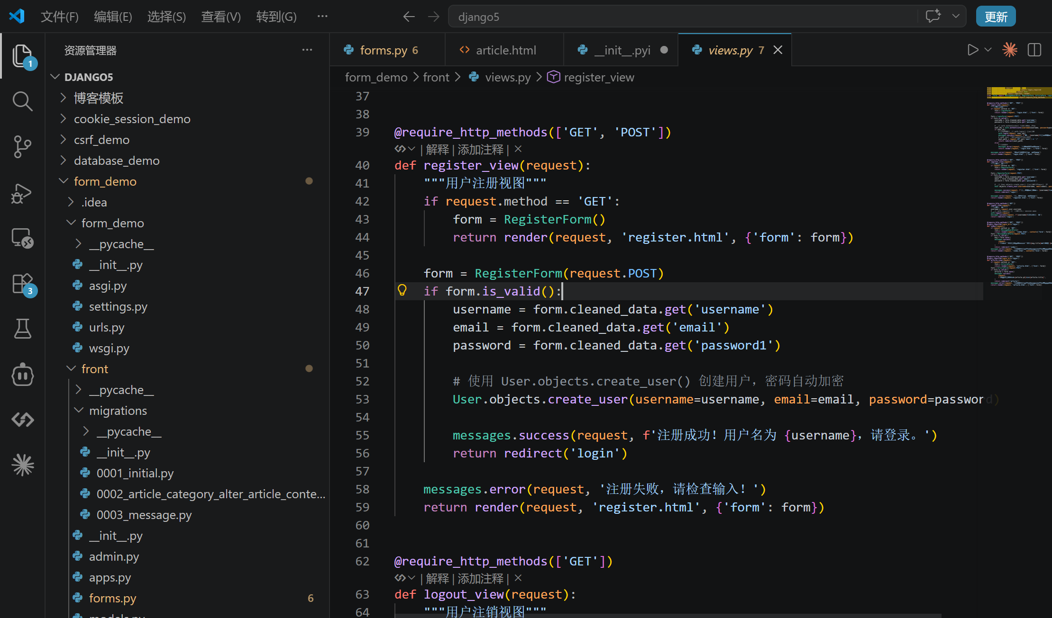Image resolution: width=1052 pixels, height=618 pixels.
Task: Open Remote Explorer view
Action: [x=22, y=238]
